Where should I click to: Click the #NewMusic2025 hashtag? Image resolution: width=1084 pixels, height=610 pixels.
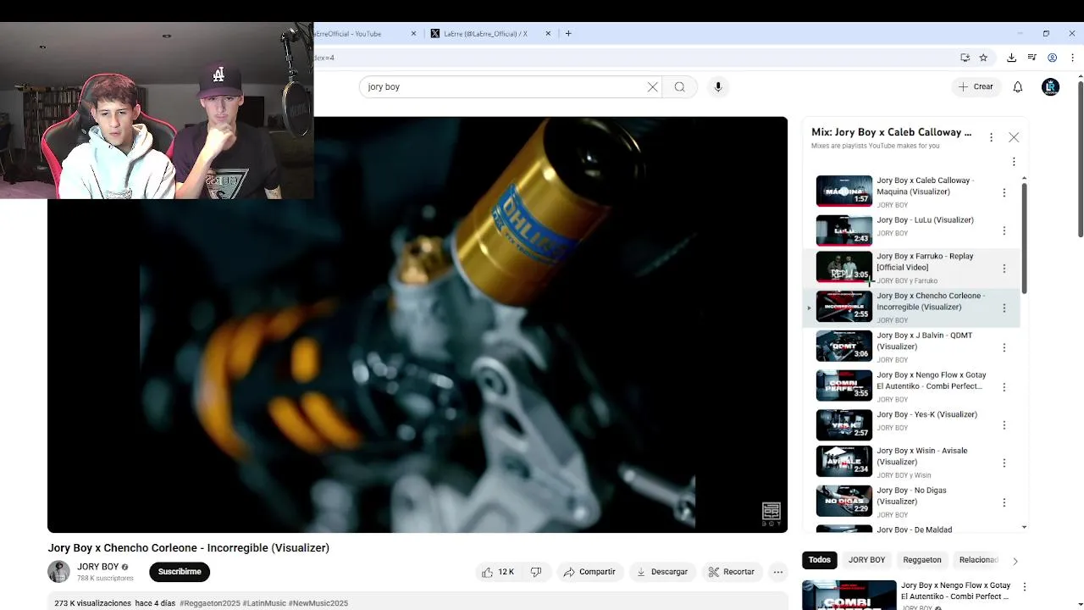pos(318,603)
